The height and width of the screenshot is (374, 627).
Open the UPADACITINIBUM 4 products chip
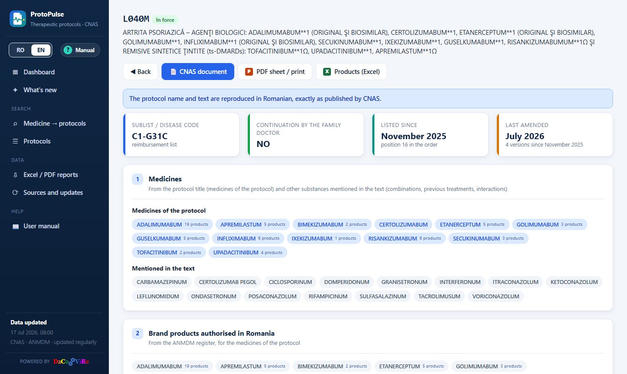[248, 252]
